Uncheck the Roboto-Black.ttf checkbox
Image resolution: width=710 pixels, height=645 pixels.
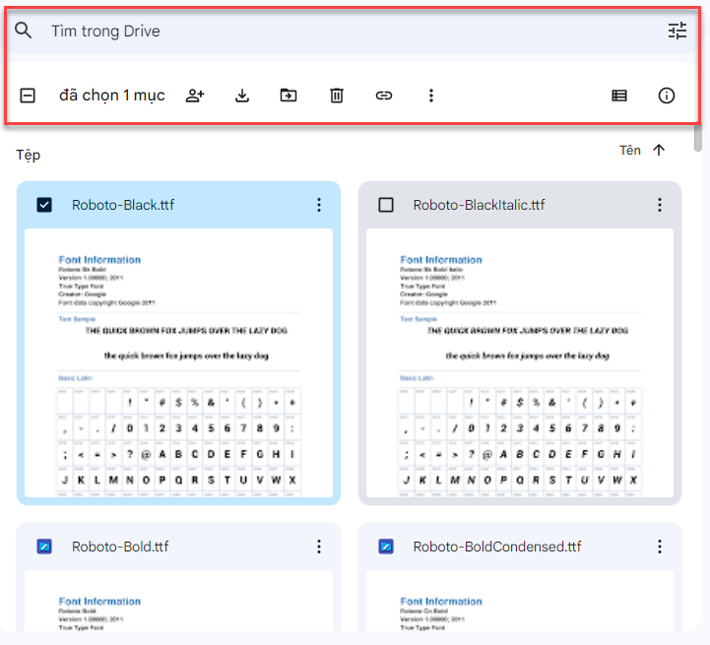[44, 205]
